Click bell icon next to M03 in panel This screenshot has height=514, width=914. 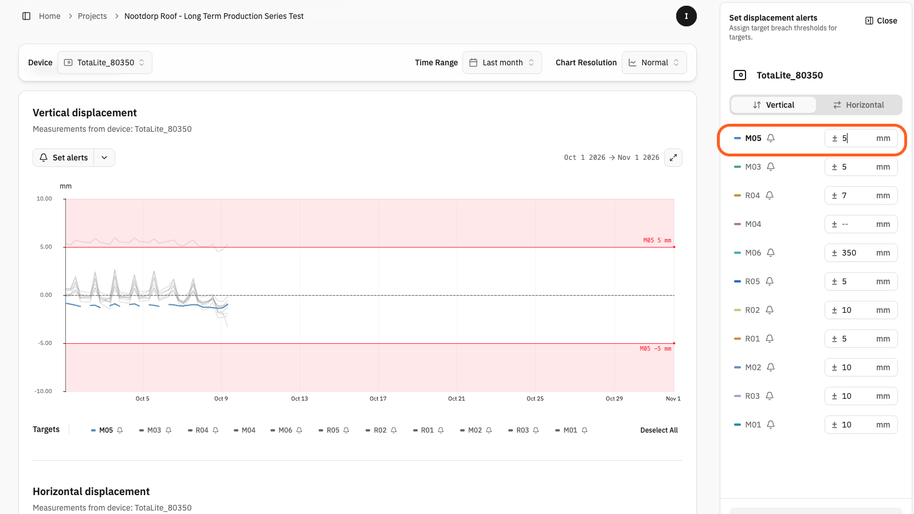pos(771,167)
